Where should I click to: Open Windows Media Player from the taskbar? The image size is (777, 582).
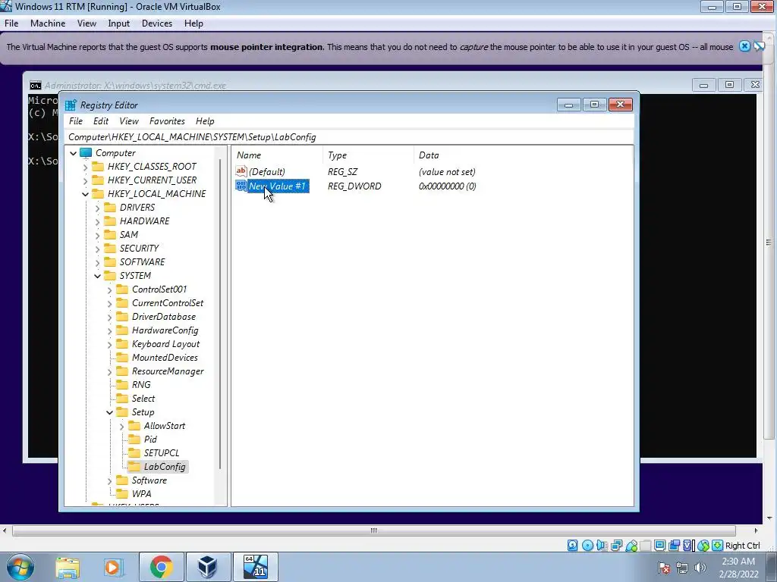pos(114,567)
